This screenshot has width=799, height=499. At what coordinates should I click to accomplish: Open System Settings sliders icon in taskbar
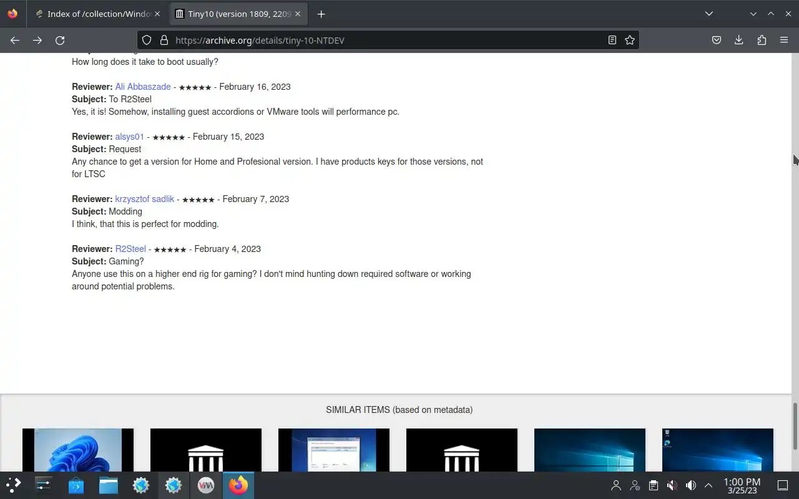point(44,485)
